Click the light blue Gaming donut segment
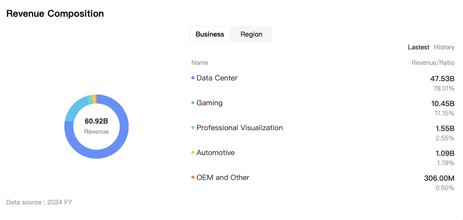 (x=74, y=108)
